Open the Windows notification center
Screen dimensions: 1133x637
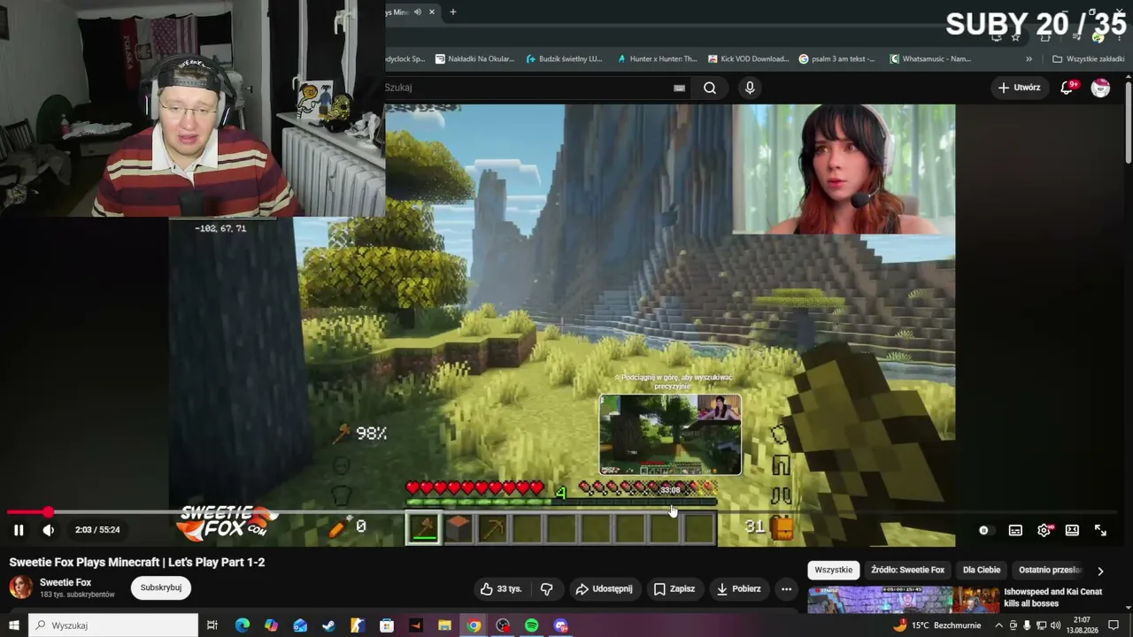pyautogui.click(x=1114, y=625)
